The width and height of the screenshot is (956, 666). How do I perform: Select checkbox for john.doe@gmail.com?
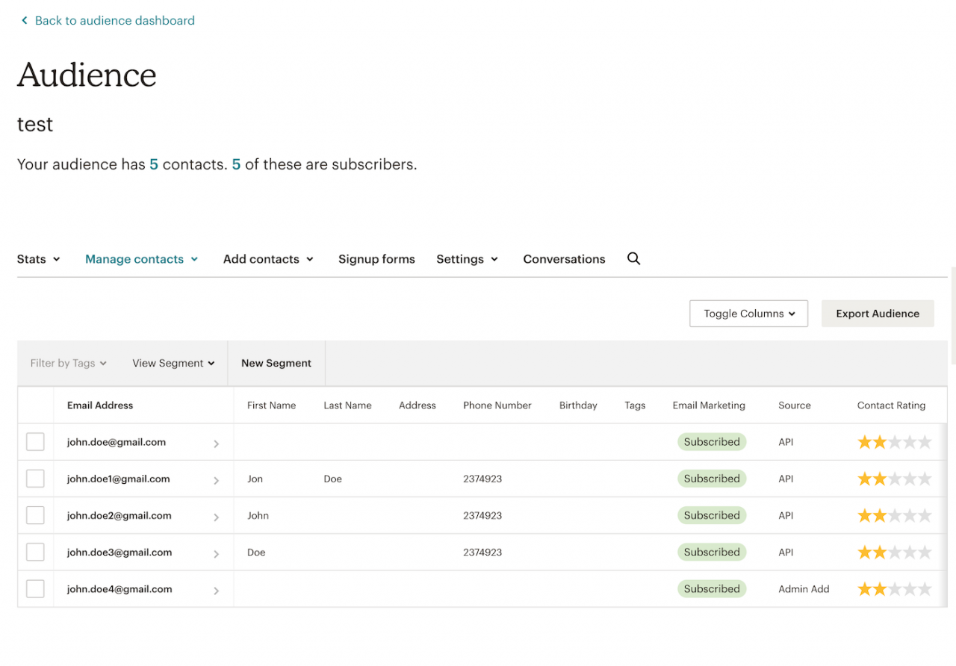35,442
